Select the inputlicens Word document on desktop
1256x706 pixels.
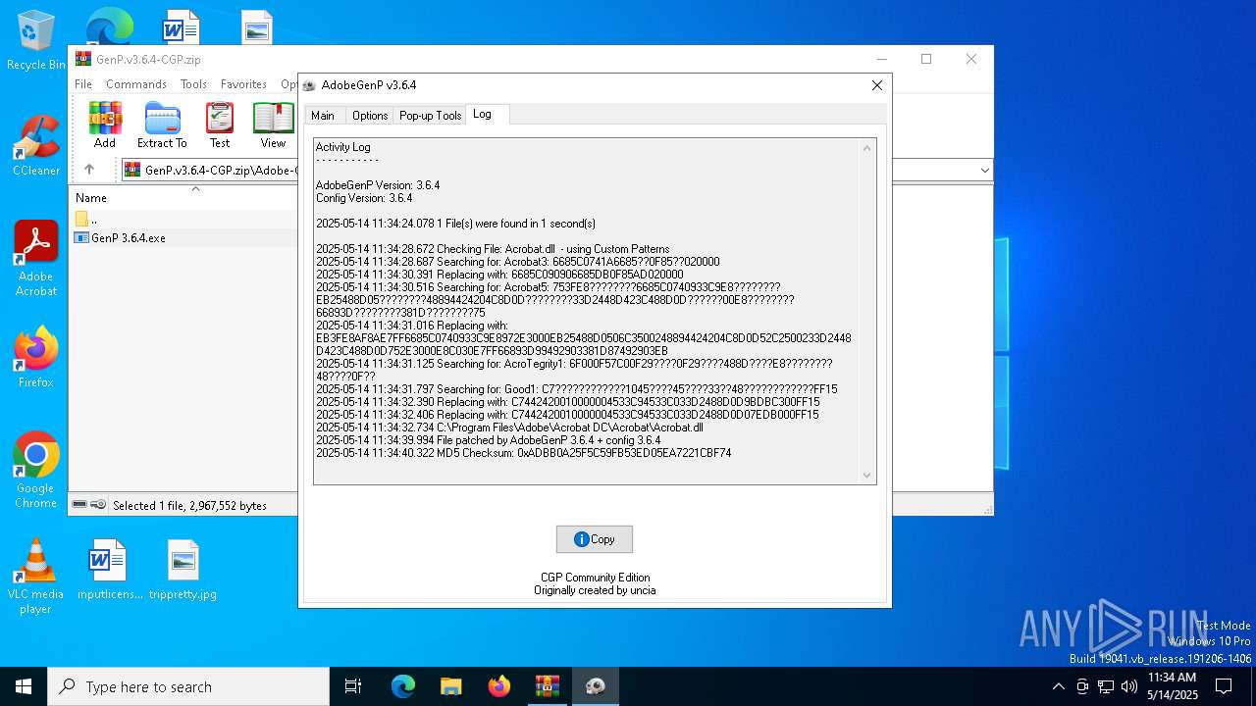(110, 570)
